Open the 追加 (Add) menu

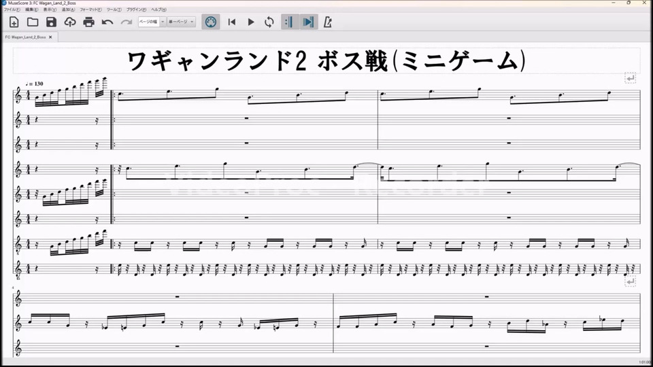coord(68,9)
